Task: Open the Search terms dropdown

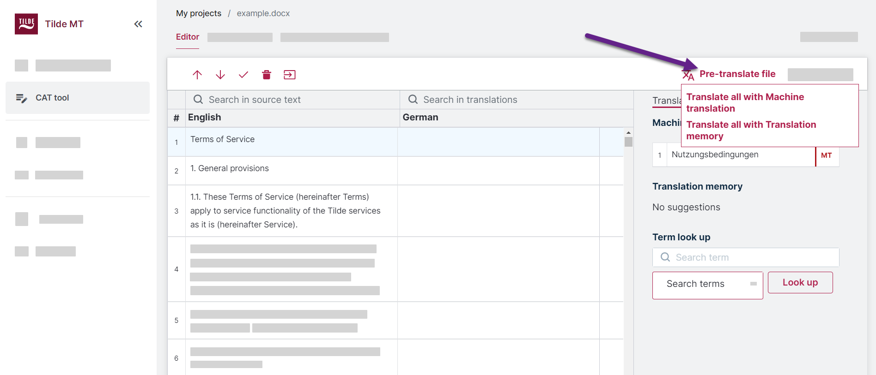Action: pyautogui.click(x=707, y=286)
